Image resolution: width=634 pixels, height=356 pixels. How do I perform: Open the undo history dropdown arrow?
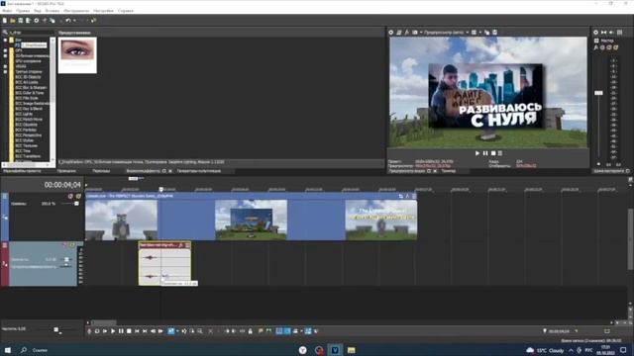tap(74, 21)
